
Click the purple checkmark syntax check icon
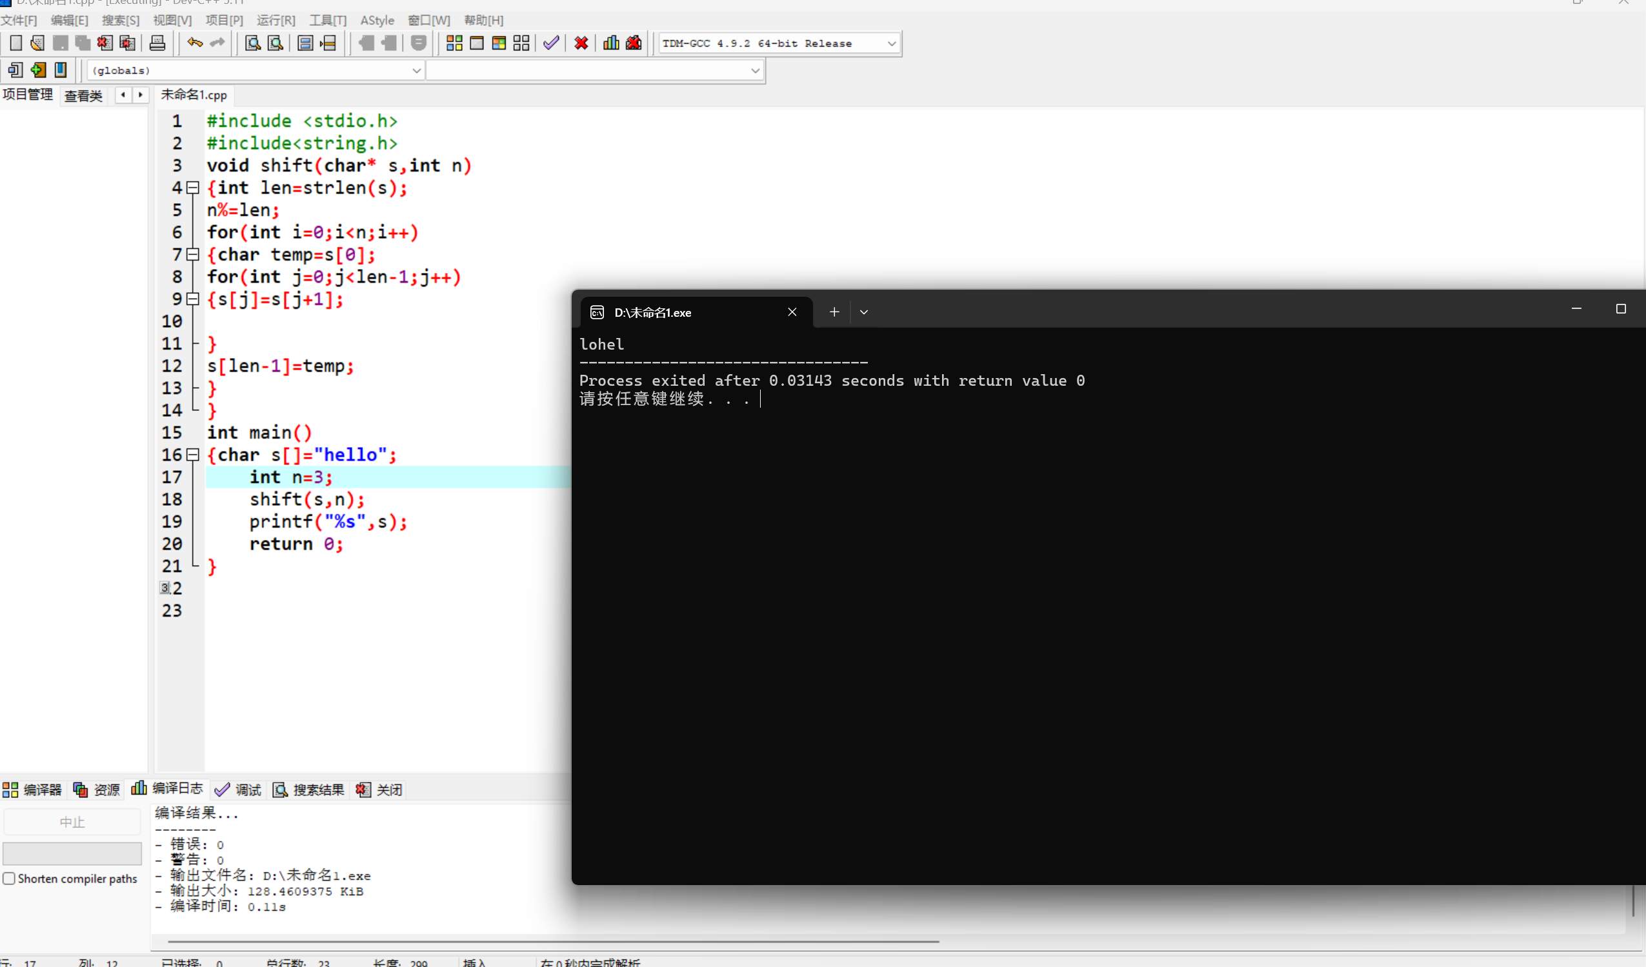551,43
